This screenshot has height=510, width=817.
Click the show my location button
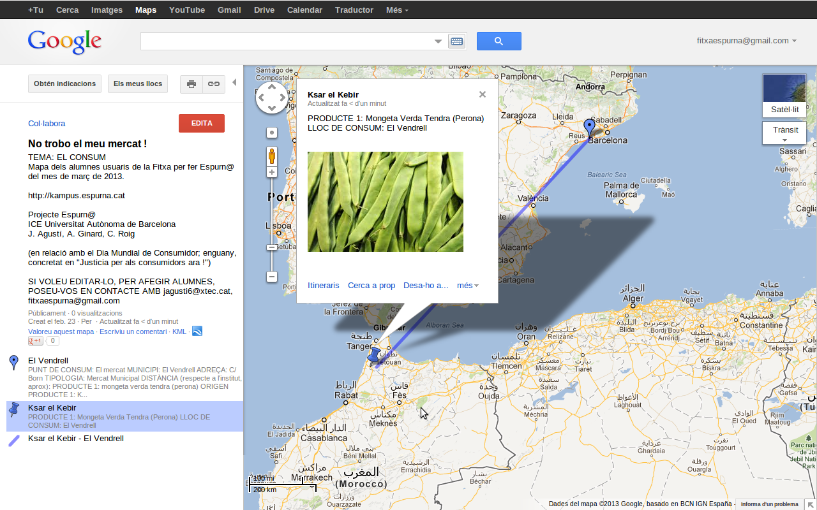coord(272,133)
